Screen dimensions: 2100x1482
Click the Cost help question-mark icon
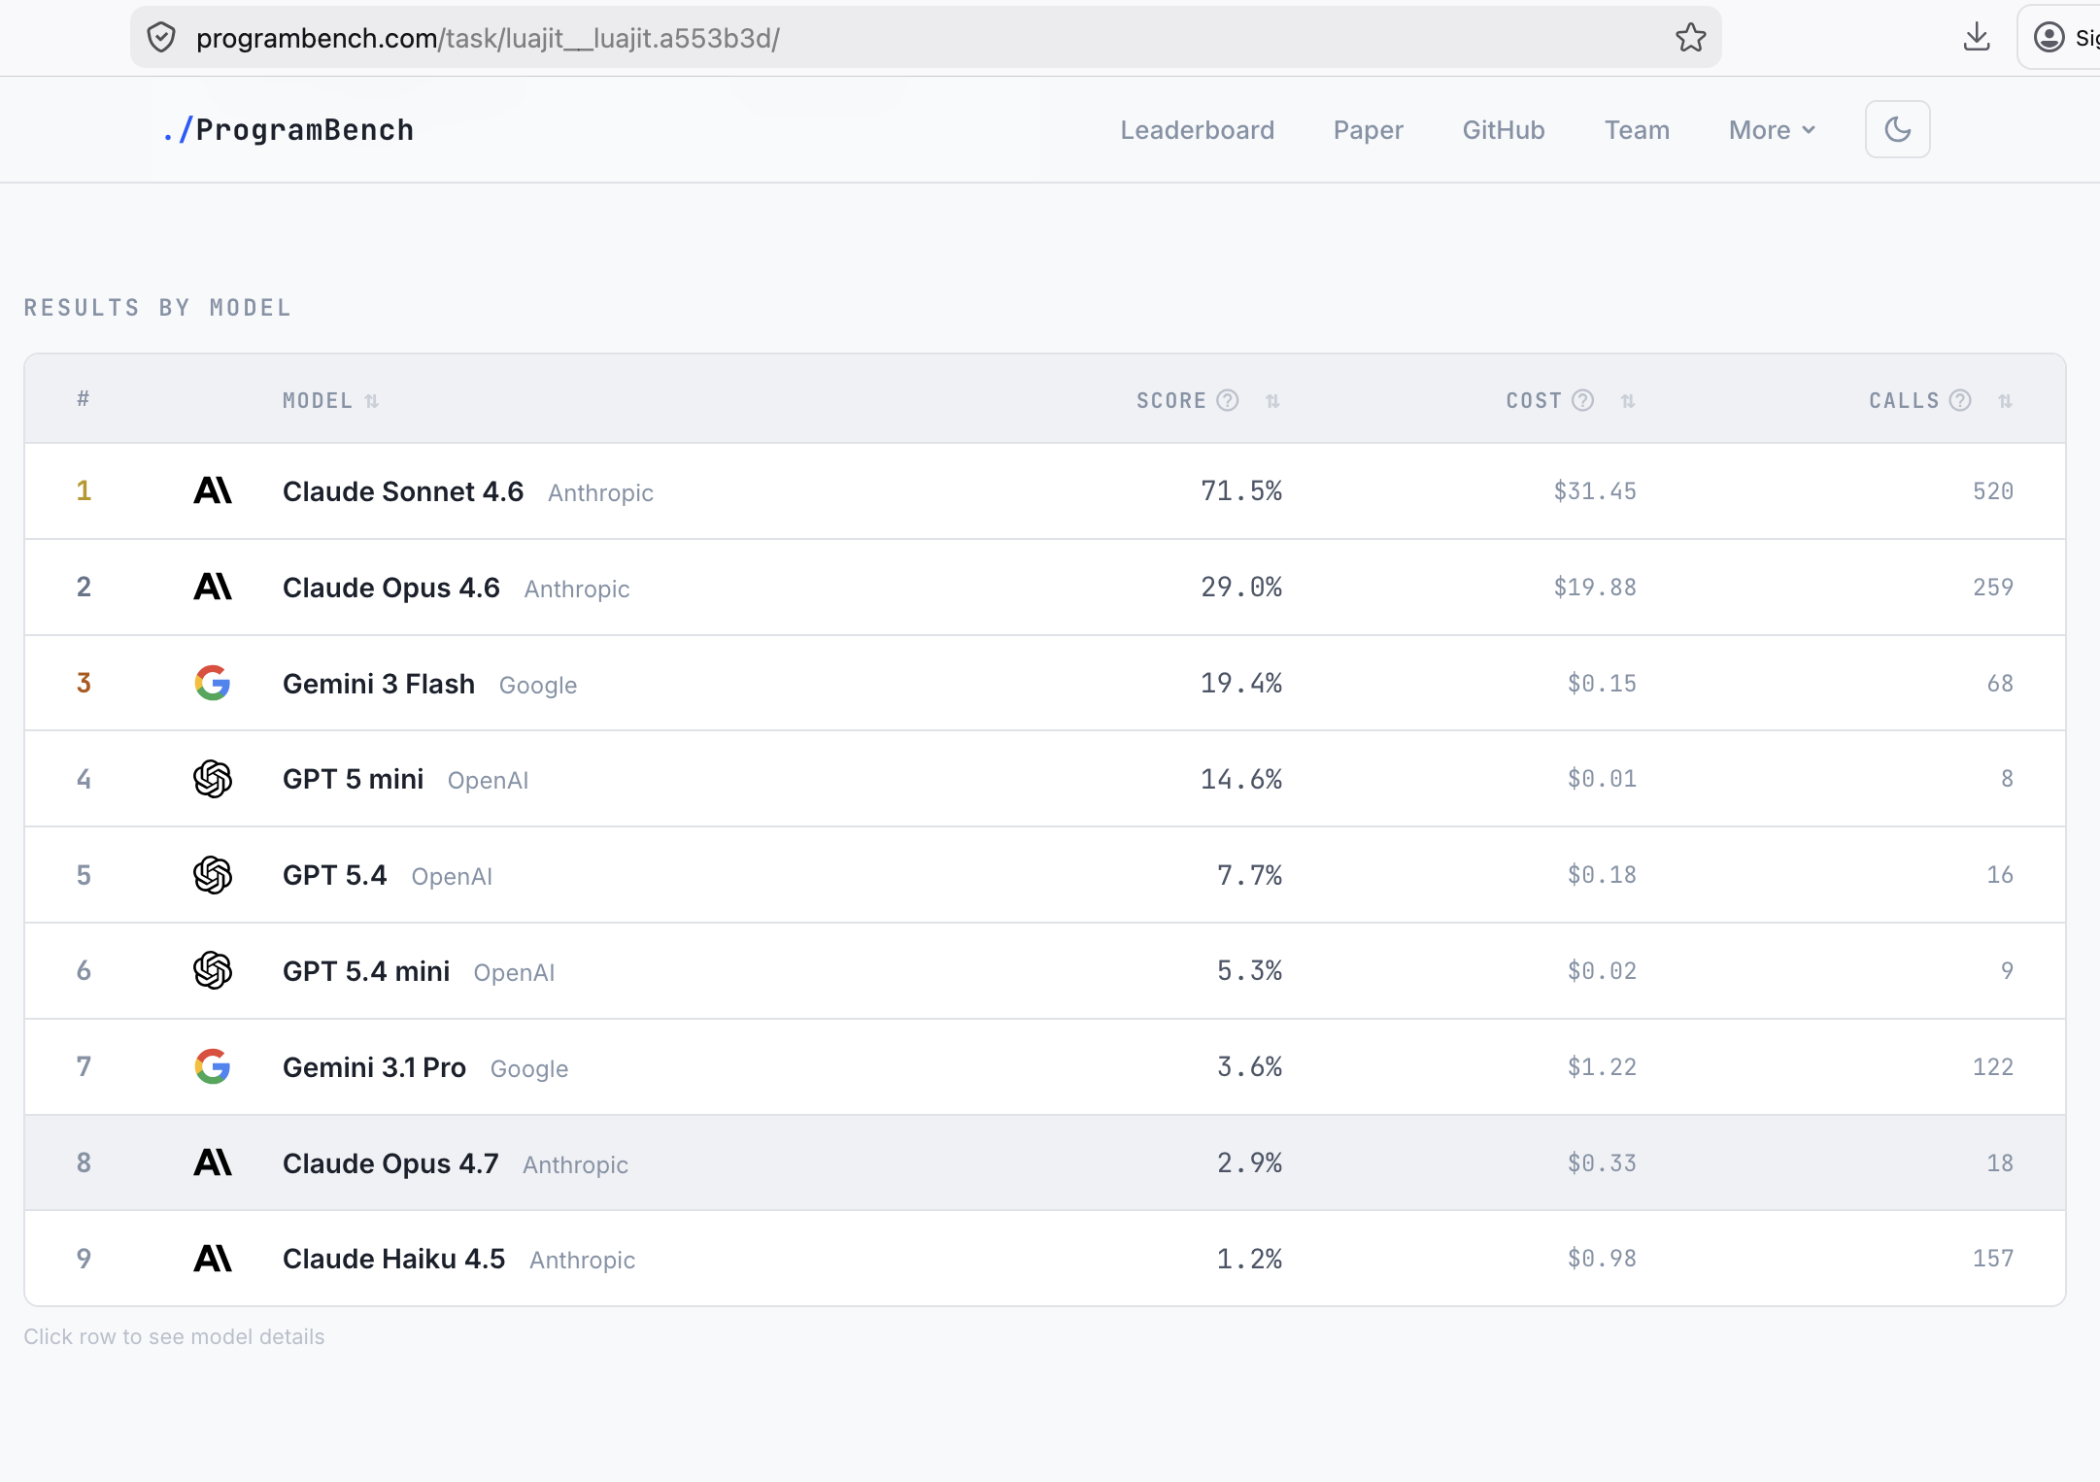pyautogui.click(x=1583, y=400)
